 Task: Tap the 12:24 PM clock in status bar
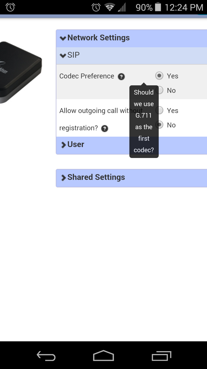(184, 7)
